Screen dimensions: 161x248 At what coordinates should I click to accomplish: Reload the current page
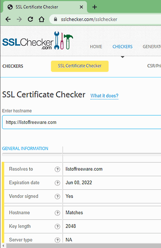30,19
